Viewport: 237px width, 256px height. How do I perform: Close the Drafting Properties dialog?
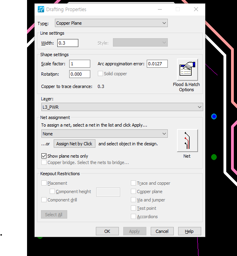(196, 9)
